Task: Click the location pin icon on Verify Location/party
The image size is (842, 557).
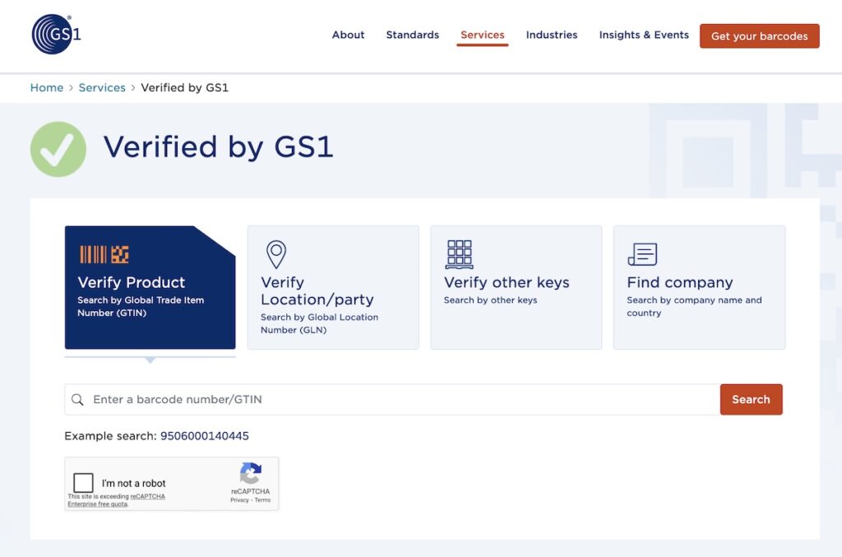Action: tap(276, 255)
